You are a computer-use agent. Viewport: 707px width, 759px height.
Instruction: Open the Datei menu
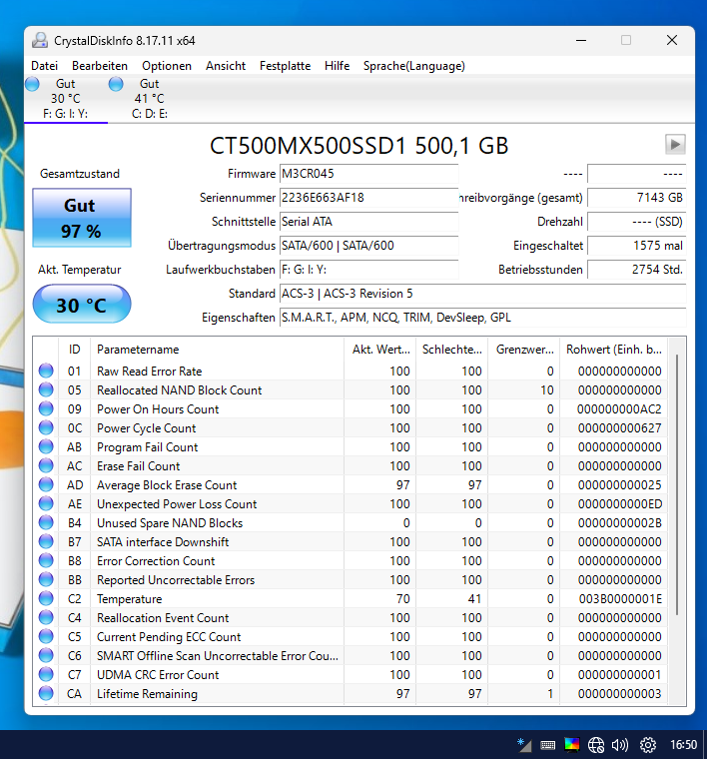(x=44, y=66)
